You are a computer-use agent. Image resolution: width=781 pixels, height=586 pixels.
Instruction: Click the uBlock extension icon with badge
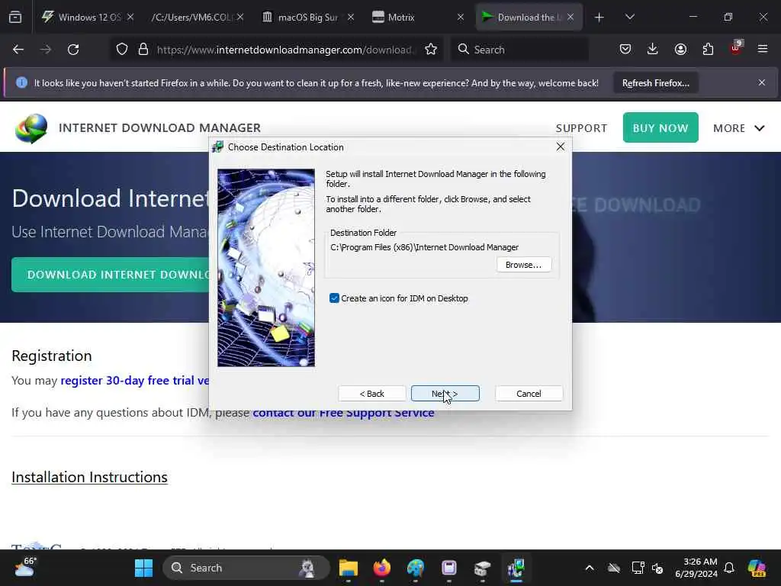[736, 48]
